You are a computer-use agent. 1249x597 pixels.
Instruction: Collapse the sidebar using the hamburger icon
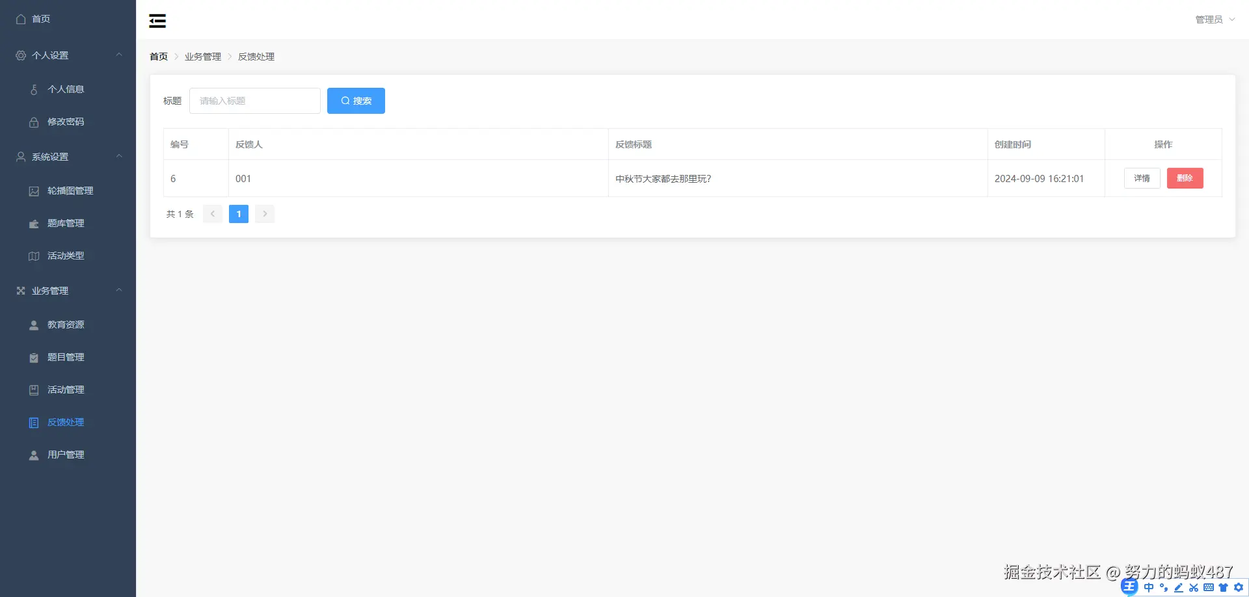[157, 20]
